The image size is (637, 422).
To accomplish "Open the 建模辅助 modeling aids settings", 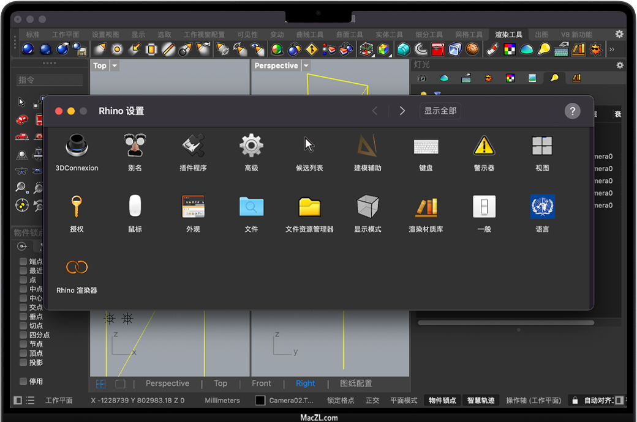I will coord(367,147).
